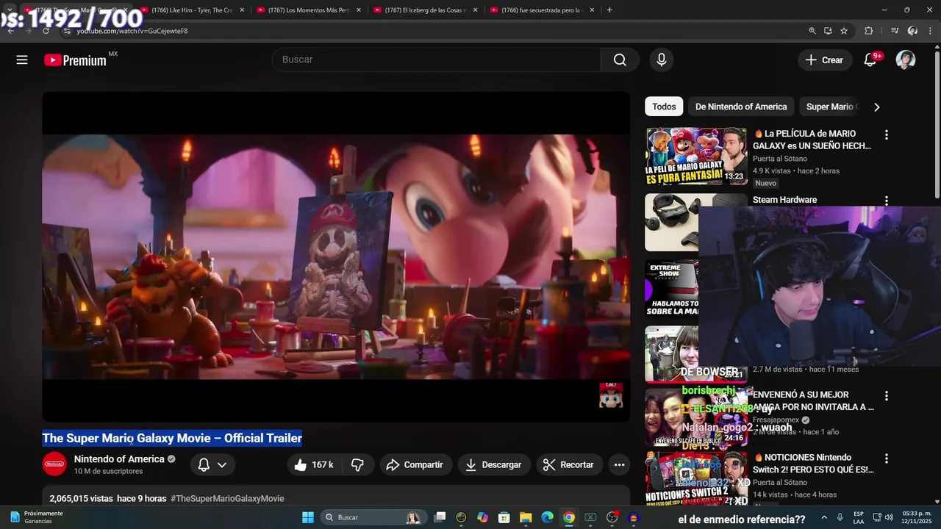Open the Steam Hardware video title
This screenshot has height=529, width=941.
tap(784, 200)
